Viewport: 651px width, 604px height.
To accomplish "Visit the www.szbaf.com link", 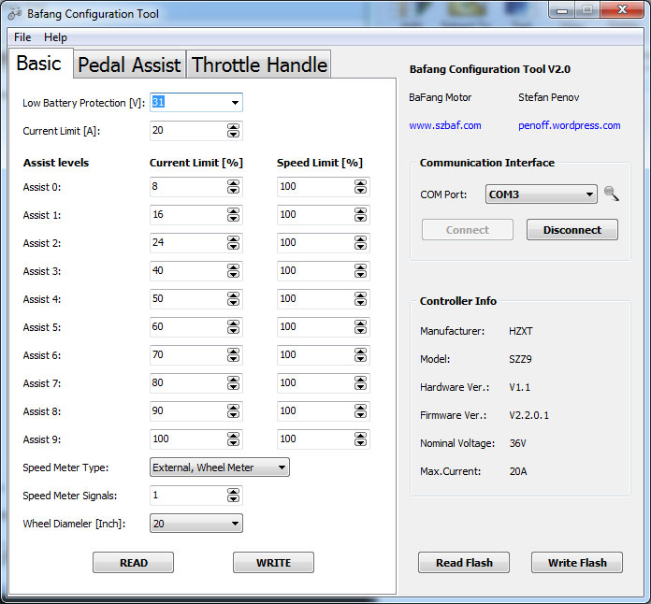I will [x=445, y=125].
